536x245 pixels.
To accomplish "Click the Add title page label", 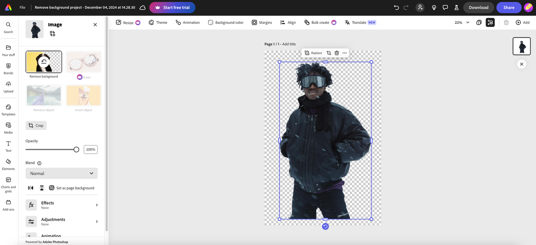I will (x=289, y=44).
